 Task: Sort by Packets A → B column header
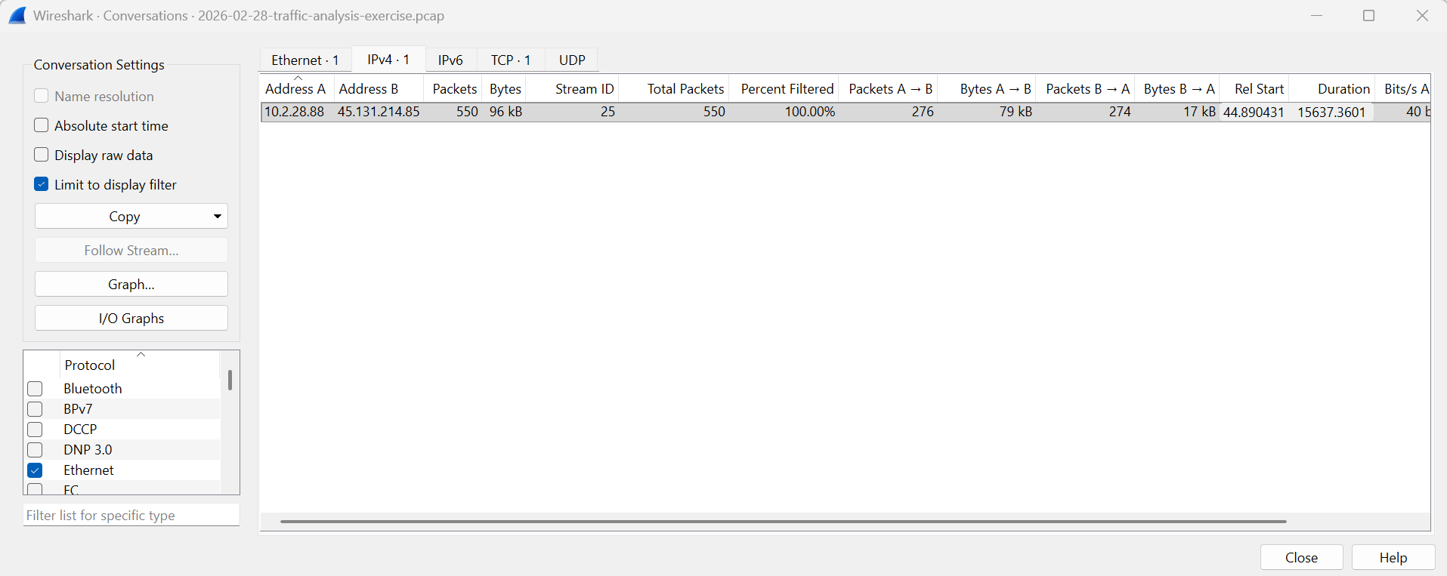click(889, 88)
